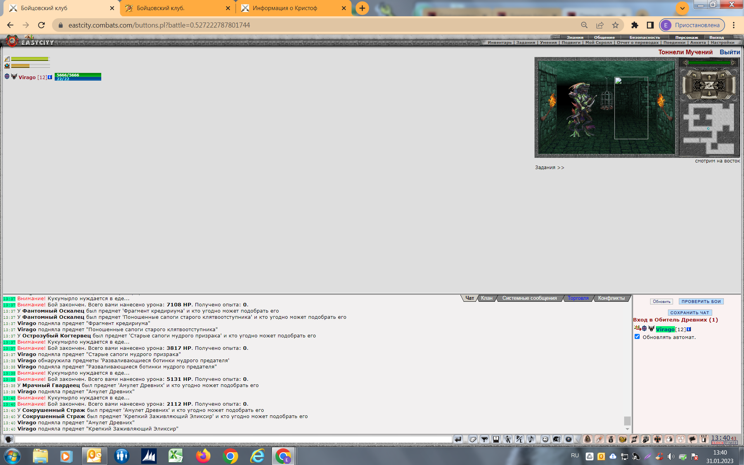This screenshot has height=465, width=744.
Task: Open the 'Чат' tab
Action: [x=469, y=298]
